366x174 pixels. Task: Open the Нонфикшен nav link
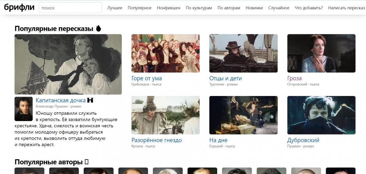(169, 8)
